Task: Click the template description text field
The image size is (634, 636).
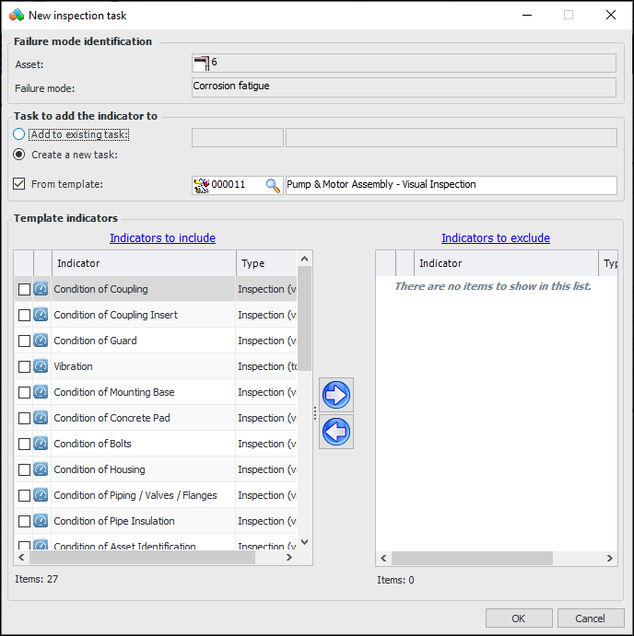Action: click(x=452, y=185)
